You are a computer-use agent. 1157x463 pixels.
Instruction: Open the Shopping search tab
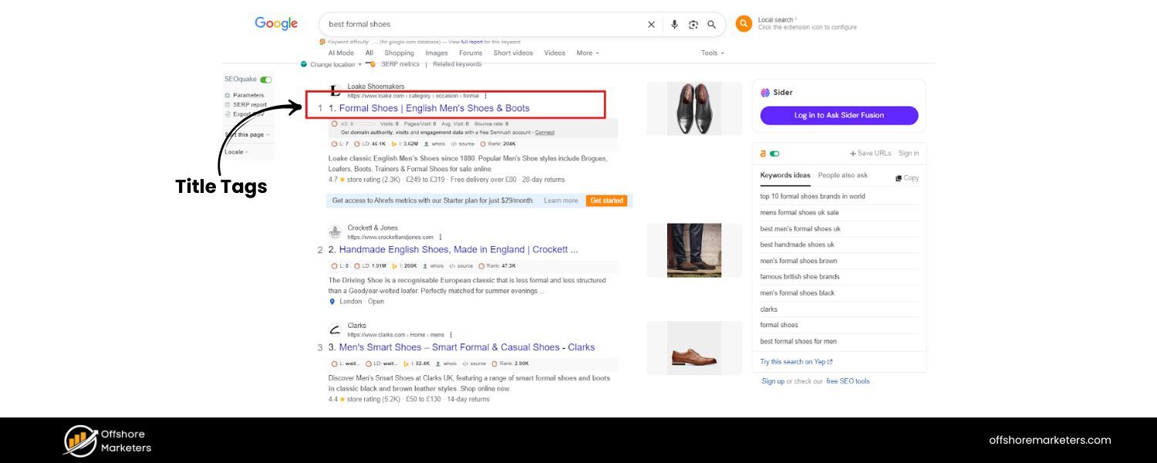coord(399,52)
